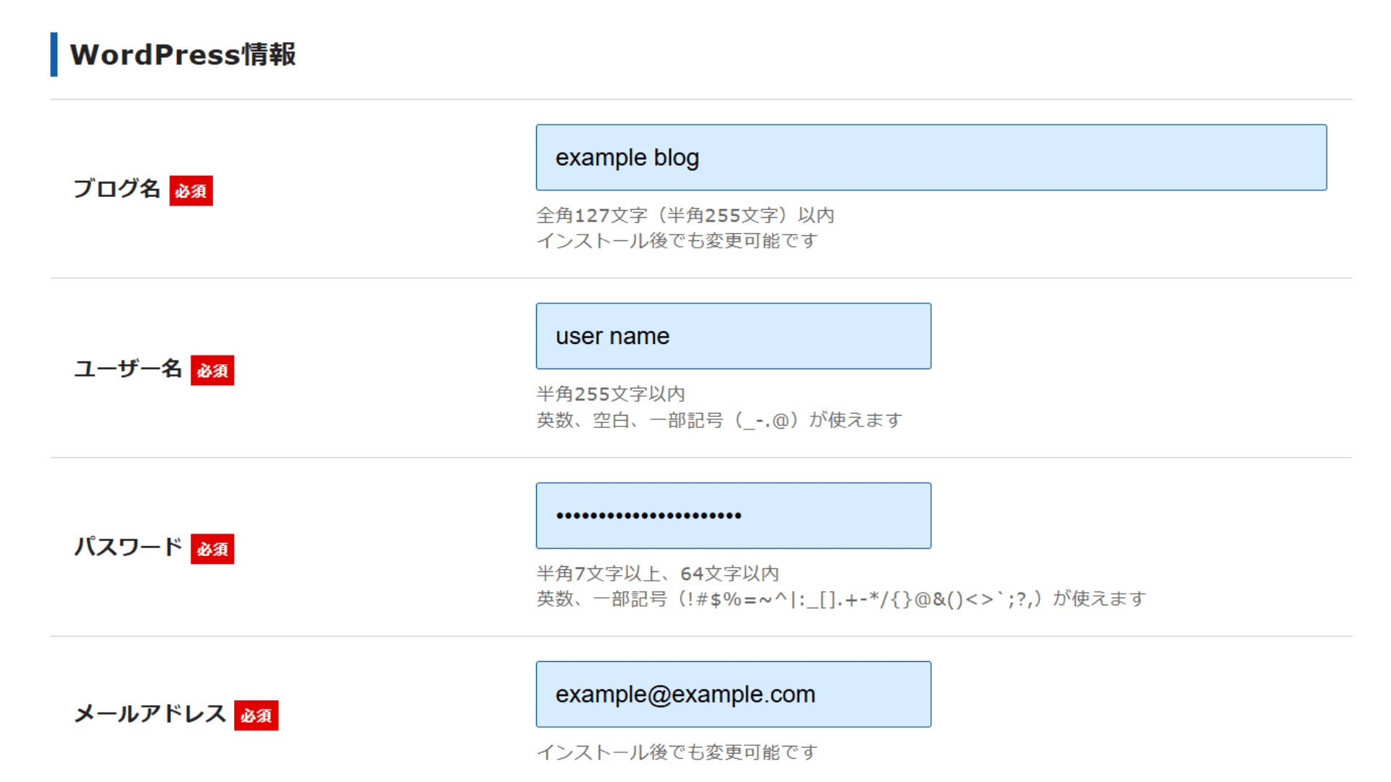This screenshot has width=1391, height=782.
Task: Click the blue bar beside WordPress情報 heading
Action: click(x=54, y=54)
